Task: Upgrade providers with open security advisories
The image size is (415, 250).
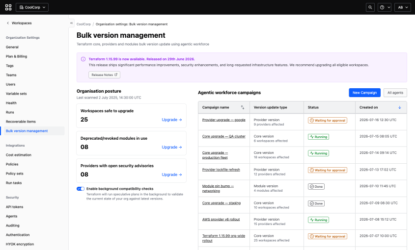Action: 172,175
